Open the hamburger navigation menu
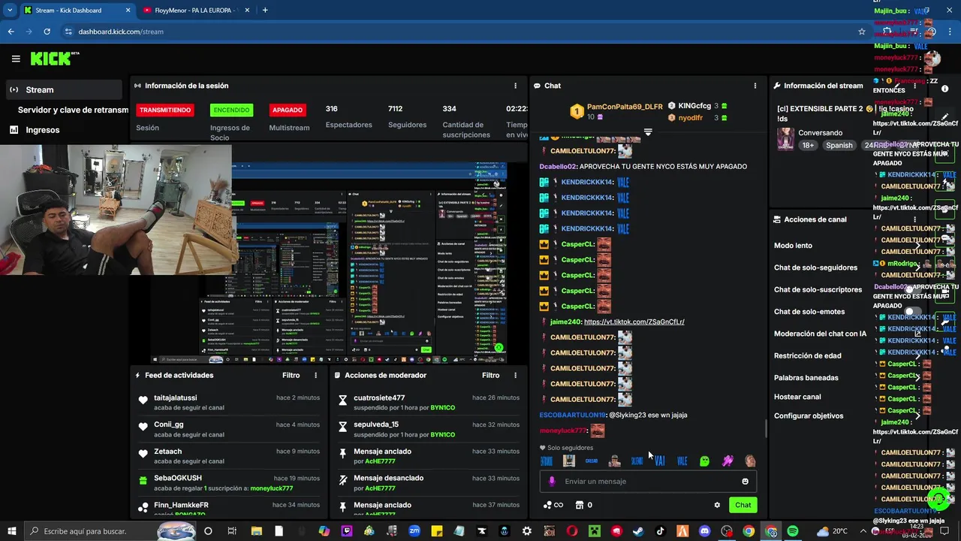This screenshot has width=961, height=541. pyautogui.click(x=16, y=59)
